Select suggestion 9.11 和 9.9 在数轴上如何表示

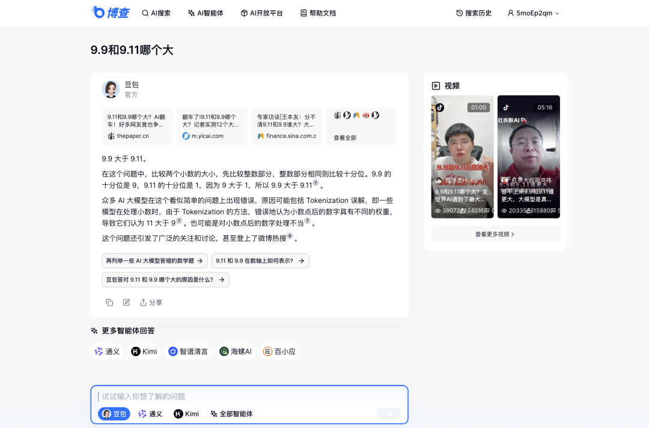pyautogui.click(x=260, y=261)
